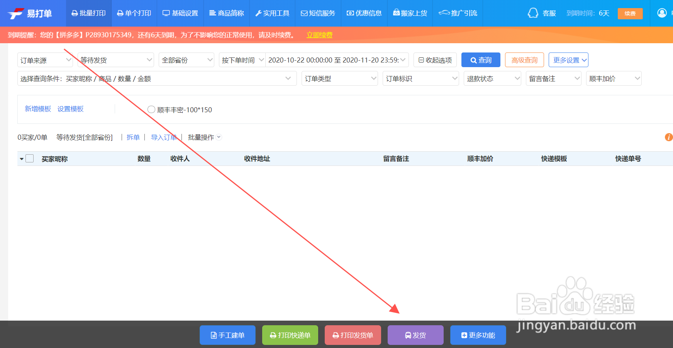Open 优惠信息 promotions section

point(364,13)
